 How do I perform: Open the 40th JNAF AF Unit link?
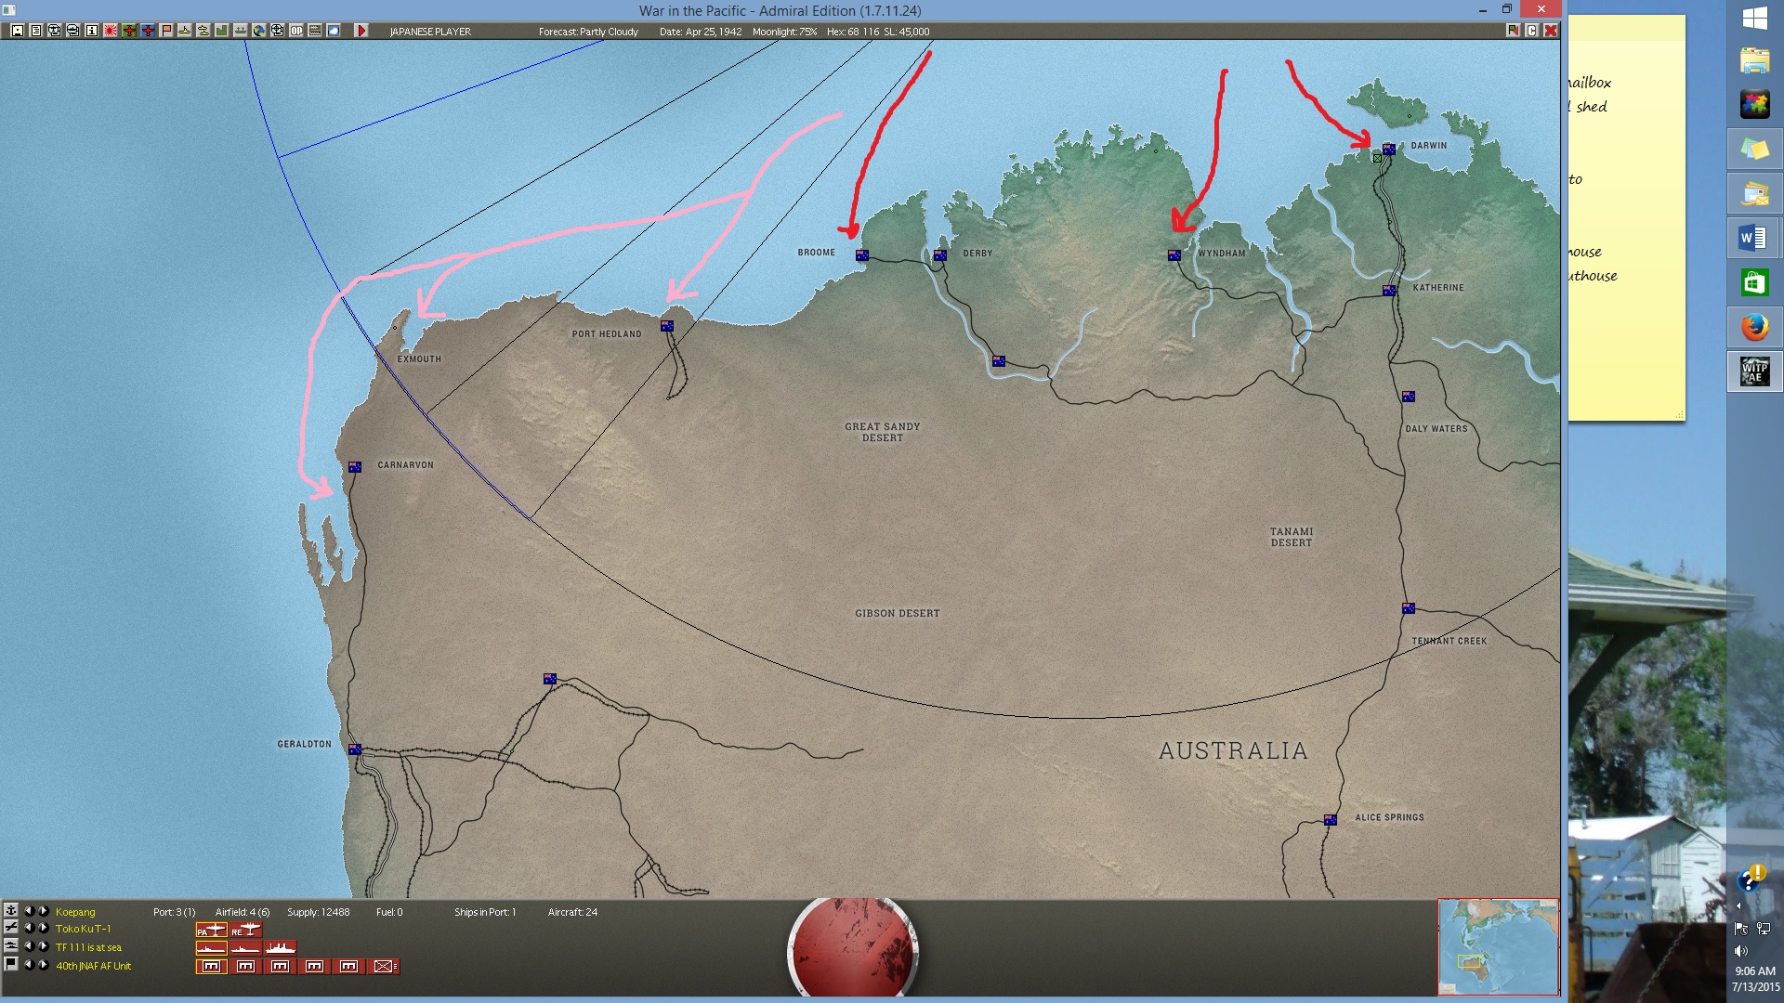93,966
